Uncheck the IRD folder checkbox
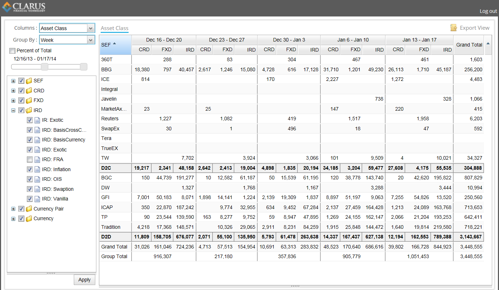The width and height of the screenshot is (499, 290). (x=21, y=111)
